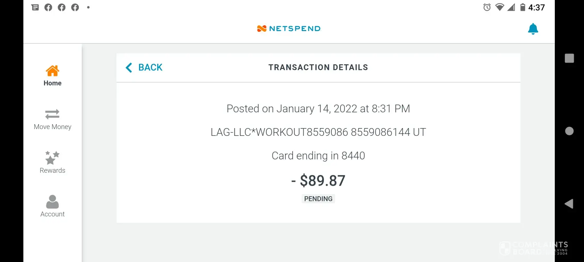Tap the back chevron arrow
The height and width of the screenshot is (262, 584).
[x=129, y=68]
